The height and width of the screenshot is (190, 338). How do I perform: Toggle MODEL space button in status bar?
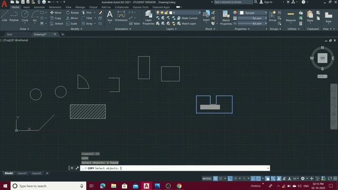[x=207, y=178]
